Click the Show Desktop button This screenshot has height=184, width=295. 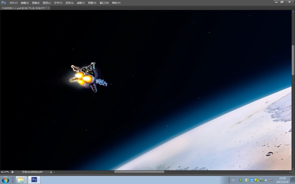point(293,180)
